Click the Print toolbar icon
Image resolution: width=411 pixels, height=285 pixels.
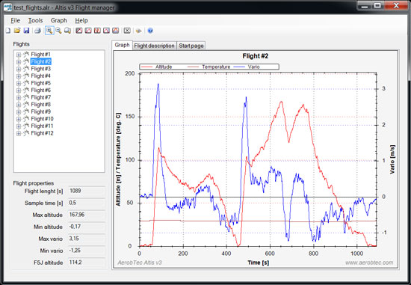coord(38,31)
